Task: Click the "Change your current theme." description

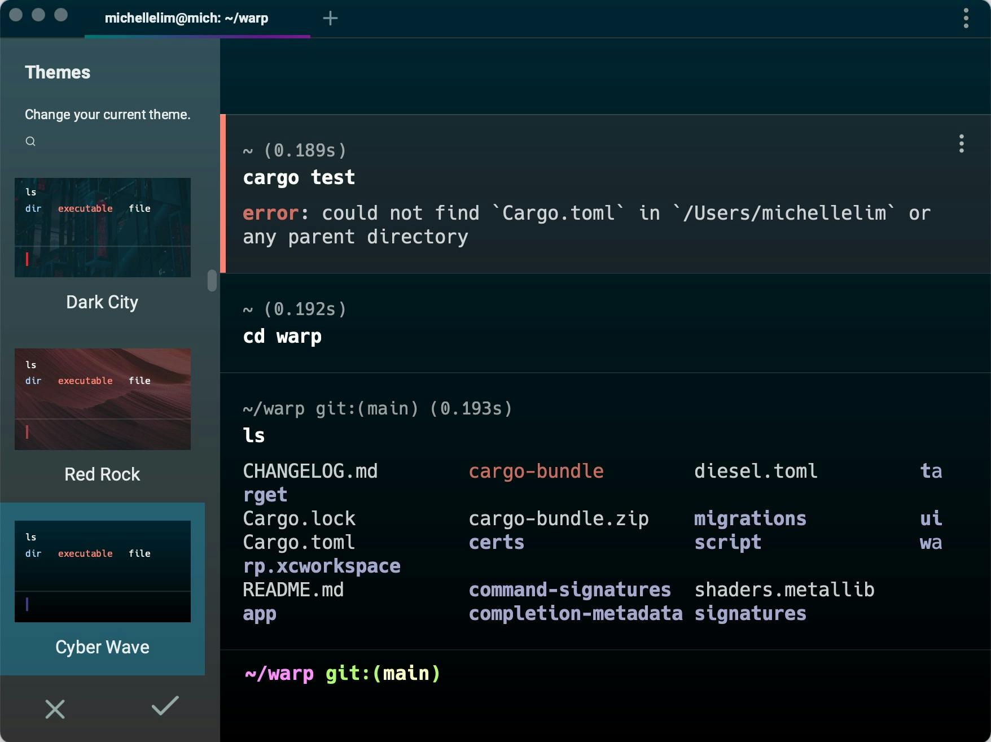Action: coord(108,115)
